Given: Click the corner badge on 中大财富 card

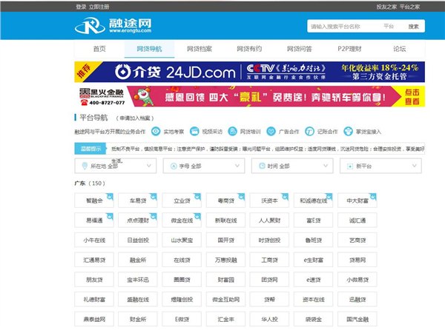Looking at the screenshot, I should (373, 196).
